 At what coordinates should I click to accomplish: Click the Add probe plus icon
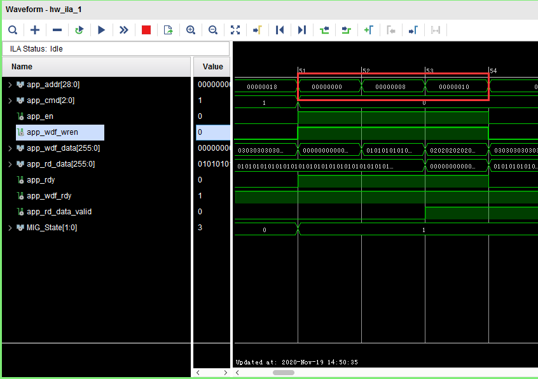coord(34,30)
